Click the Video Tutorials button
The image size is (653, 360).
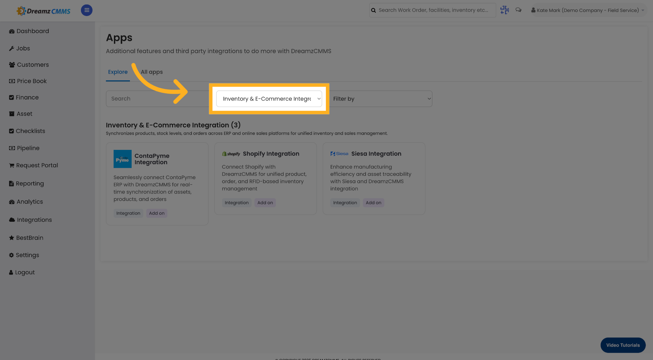[x=623, y=345]
